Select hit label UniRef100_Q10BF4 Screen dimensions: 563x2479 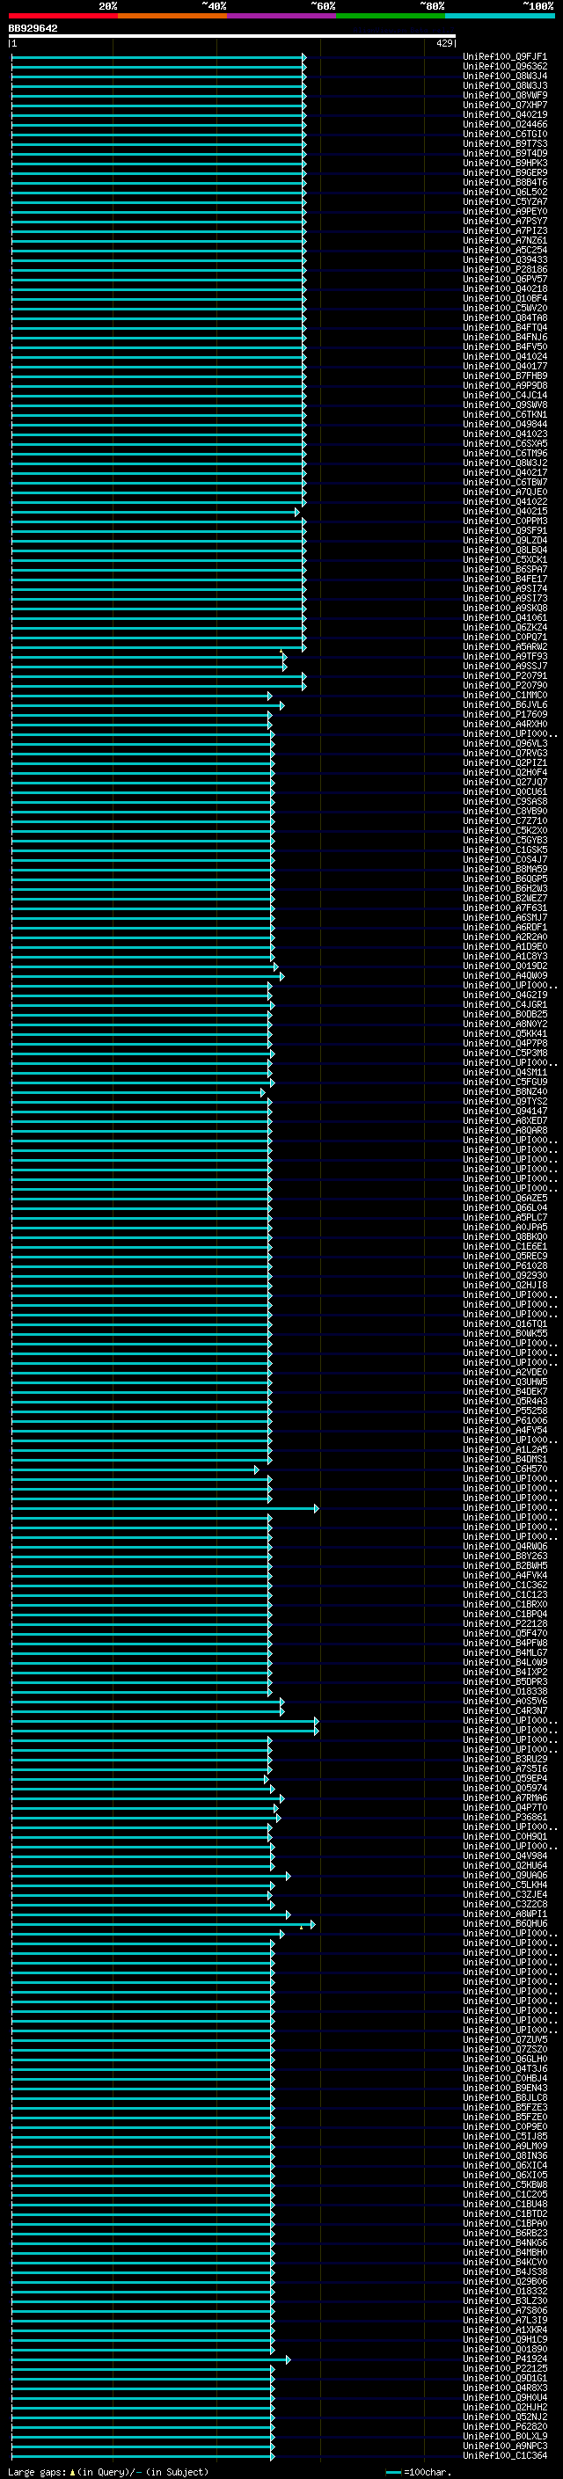pyautogui.click(x=505, y=298)
